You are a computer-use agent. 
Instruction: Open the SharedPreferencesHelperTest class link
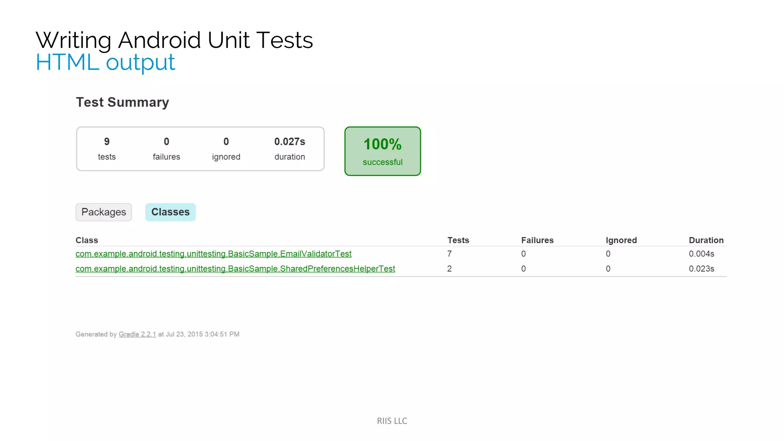(235, 269)
